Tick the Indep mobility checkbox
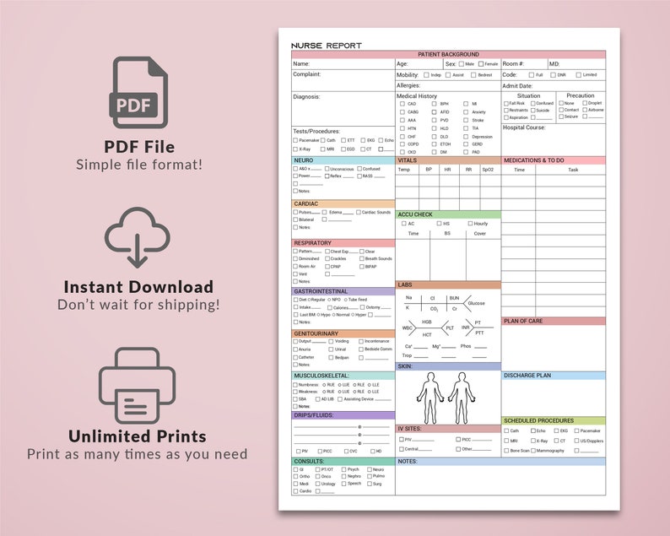 coord(426,75)
